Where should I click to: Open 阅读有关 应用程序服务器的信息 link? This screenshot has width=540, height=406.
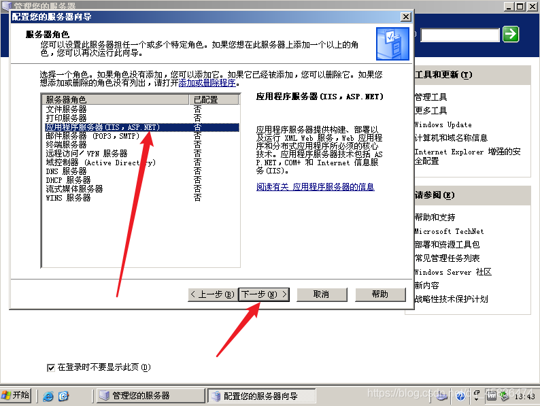pyautogui.click(x=315, y=187)
